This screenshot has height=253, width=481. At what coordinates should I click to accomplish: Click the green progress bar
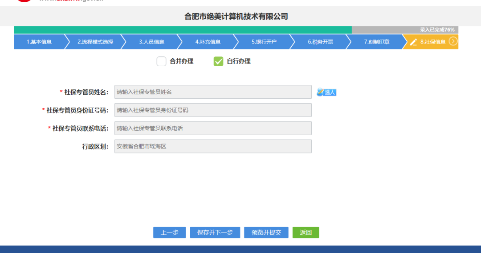coord(183,30)
